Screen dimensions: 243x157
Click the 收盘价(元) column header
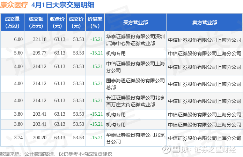point(57,22)
